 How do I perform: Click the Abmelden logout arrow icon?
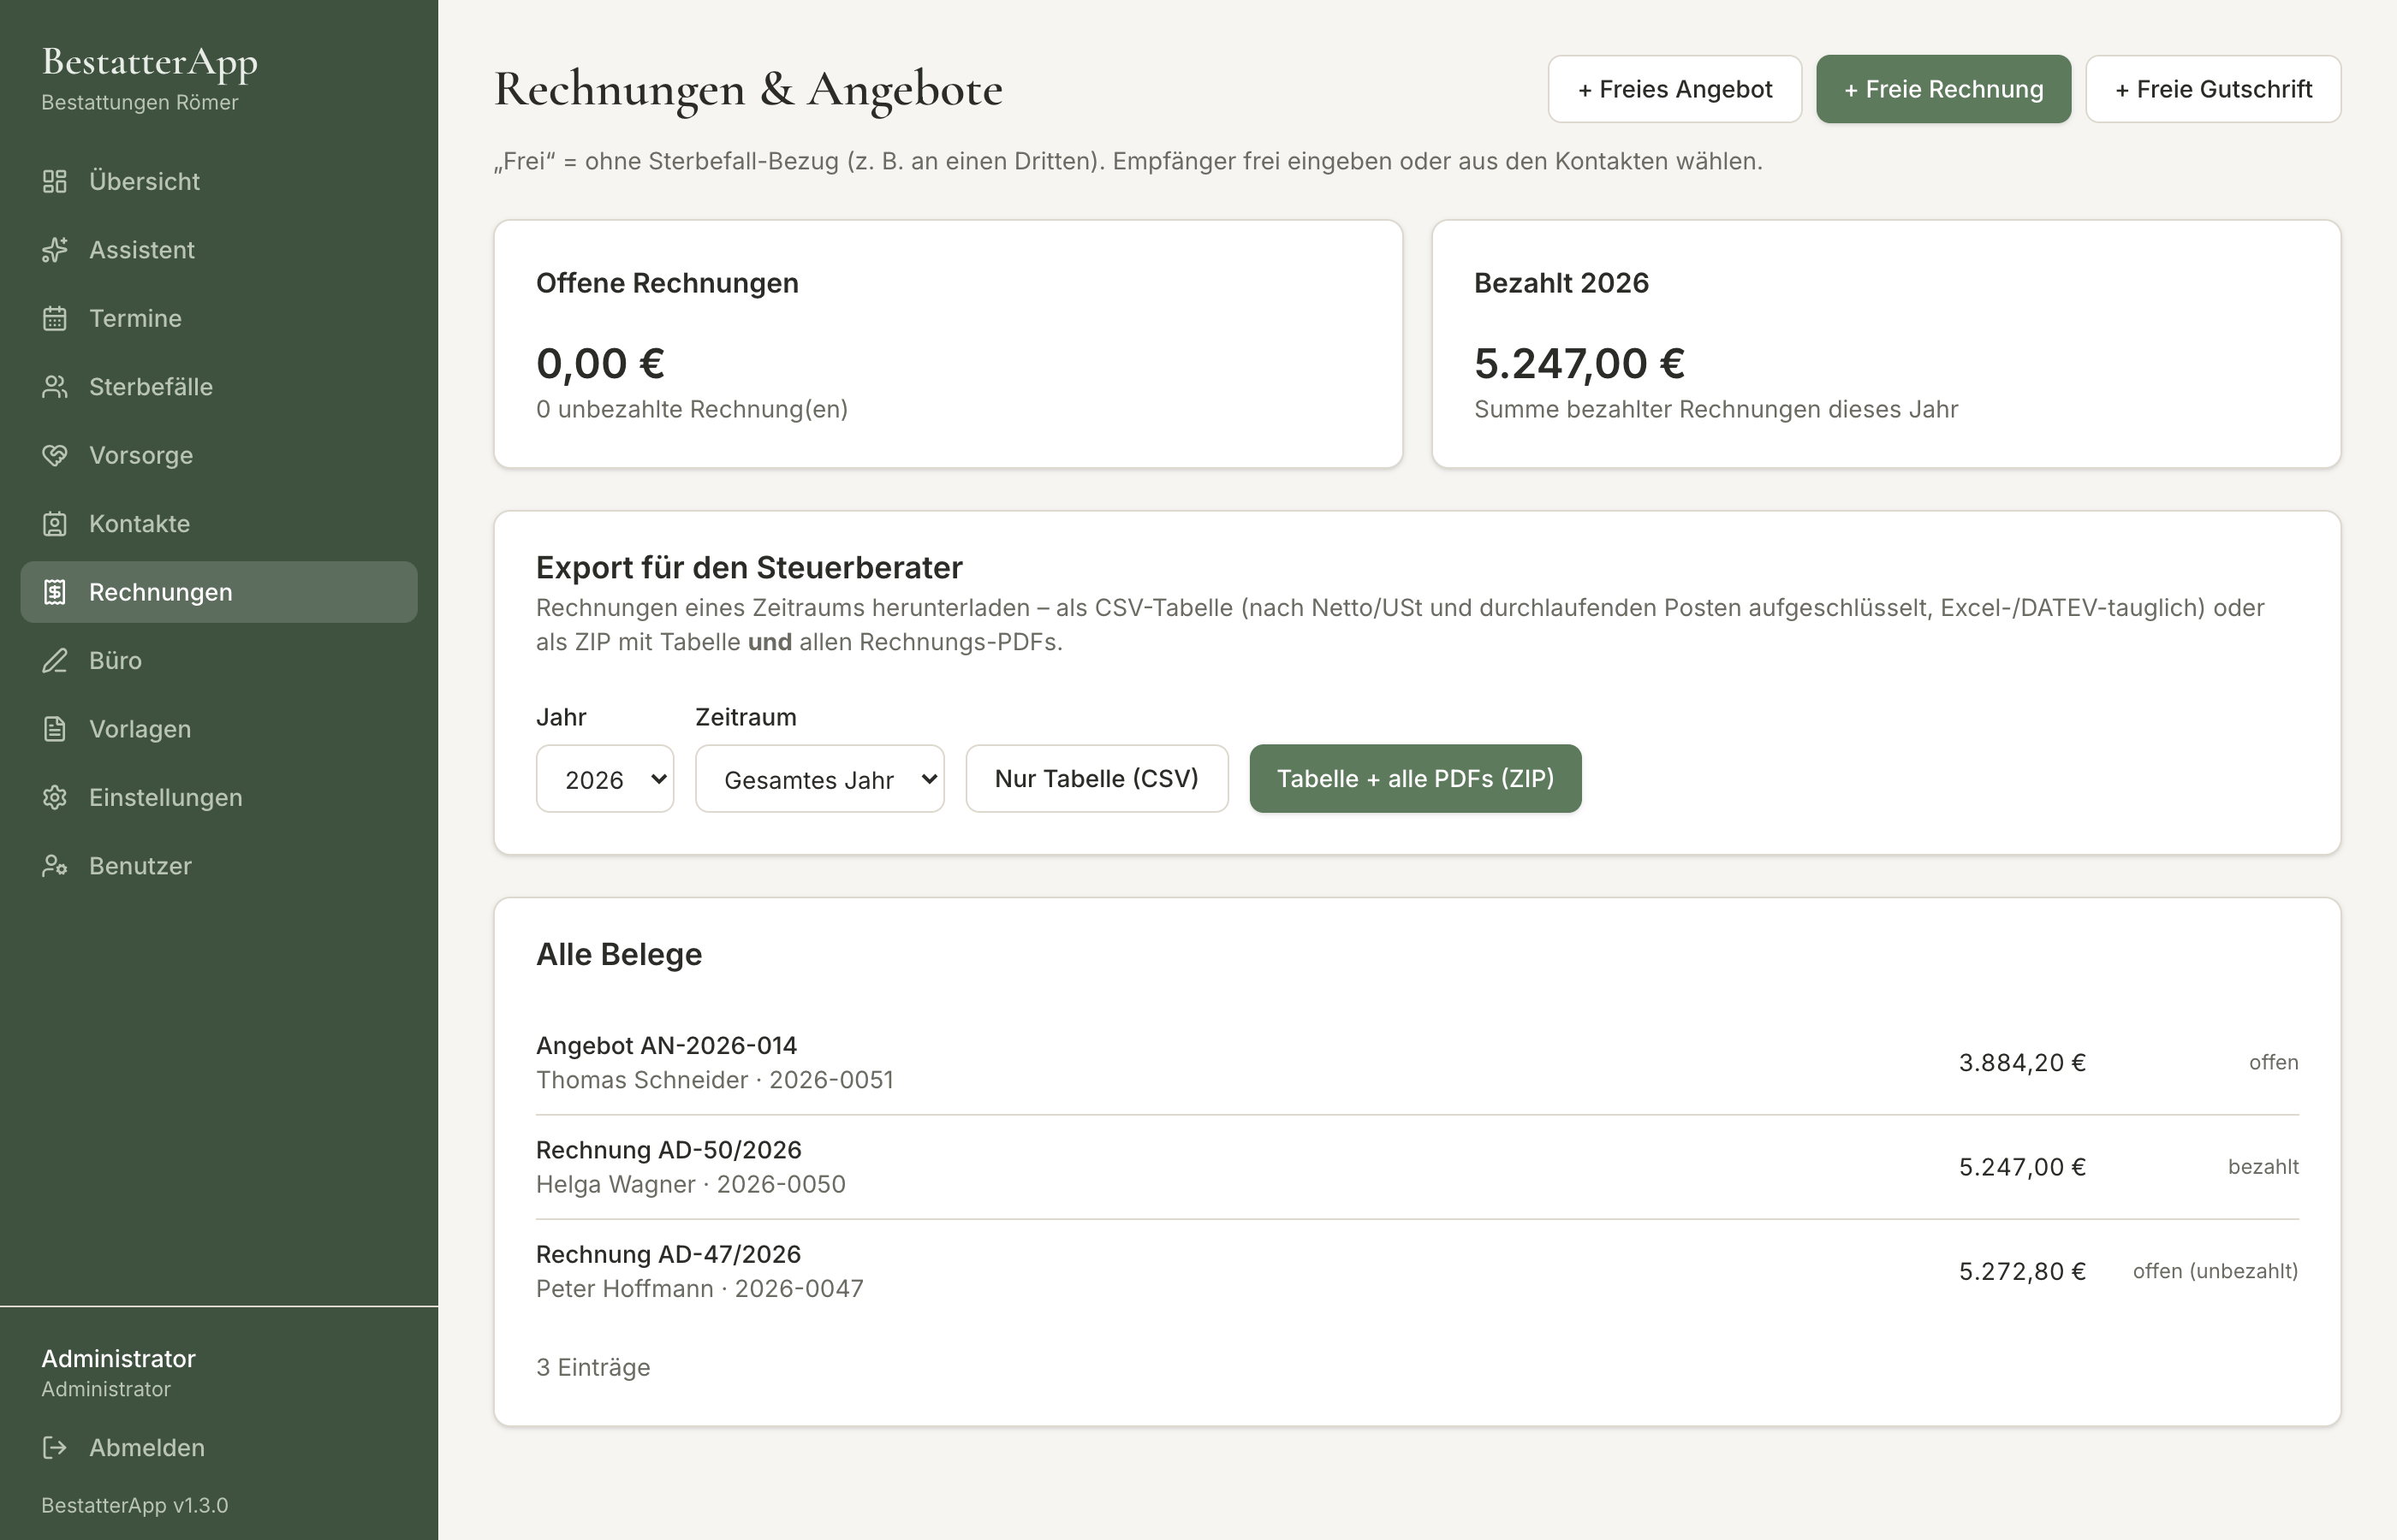pyautogui.click(x=55, y=1447)
